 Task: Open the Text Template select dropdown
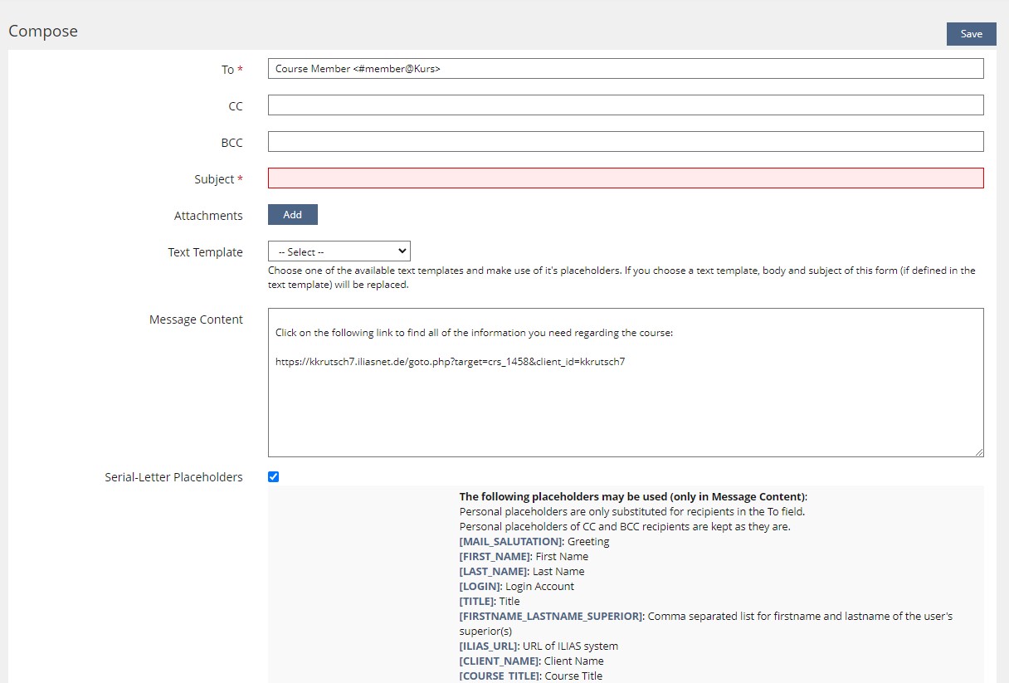click(x=339, y=251)
